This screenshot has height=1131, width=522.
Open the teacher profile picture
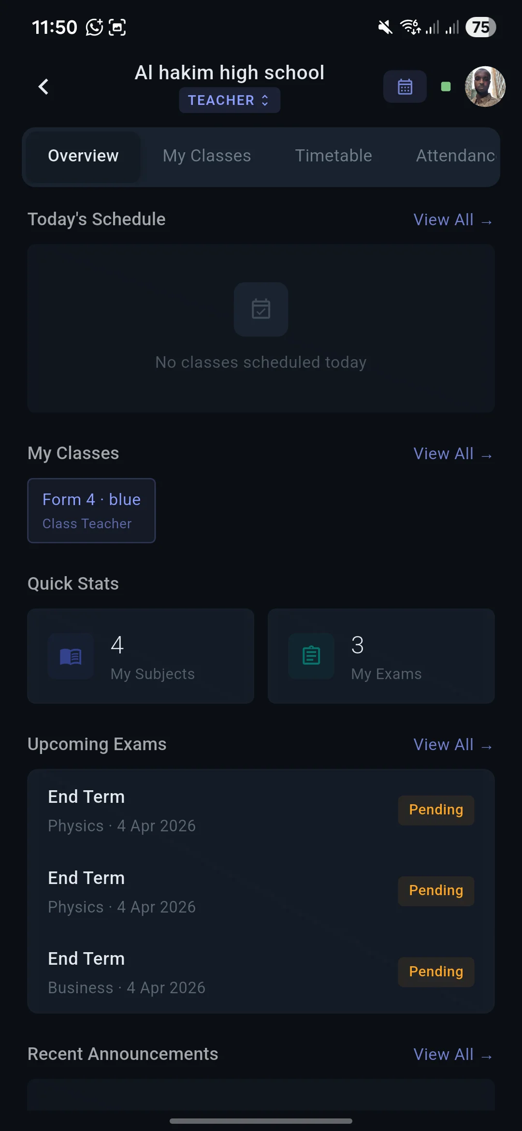pos(484,87)
